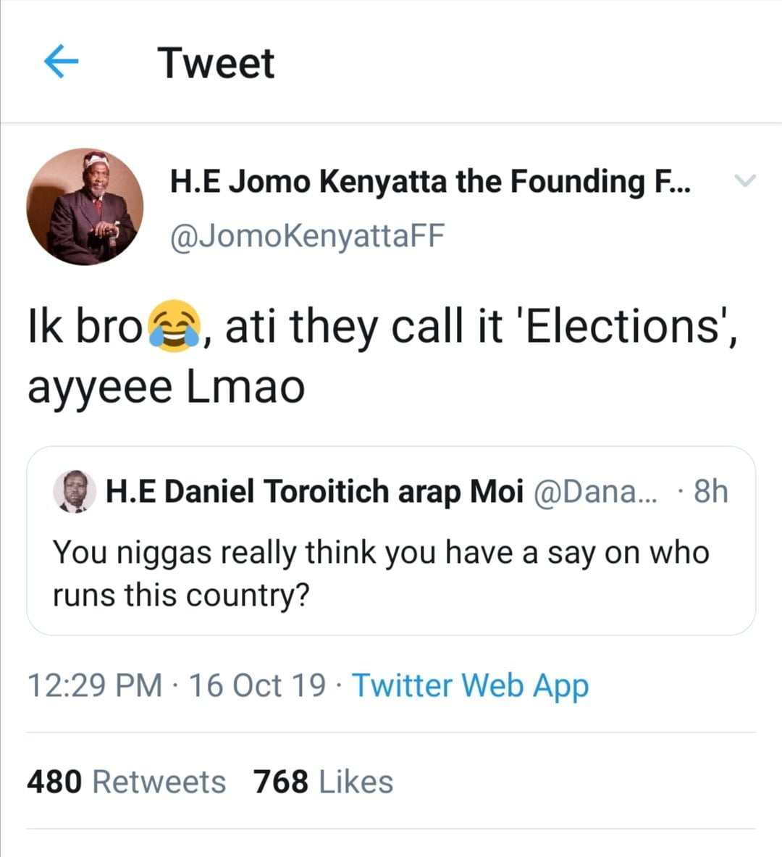Open 'Twitter Web App' source link
Image resolution: width=782 pixels, height=857 pixels.
(x=470, y=685)
